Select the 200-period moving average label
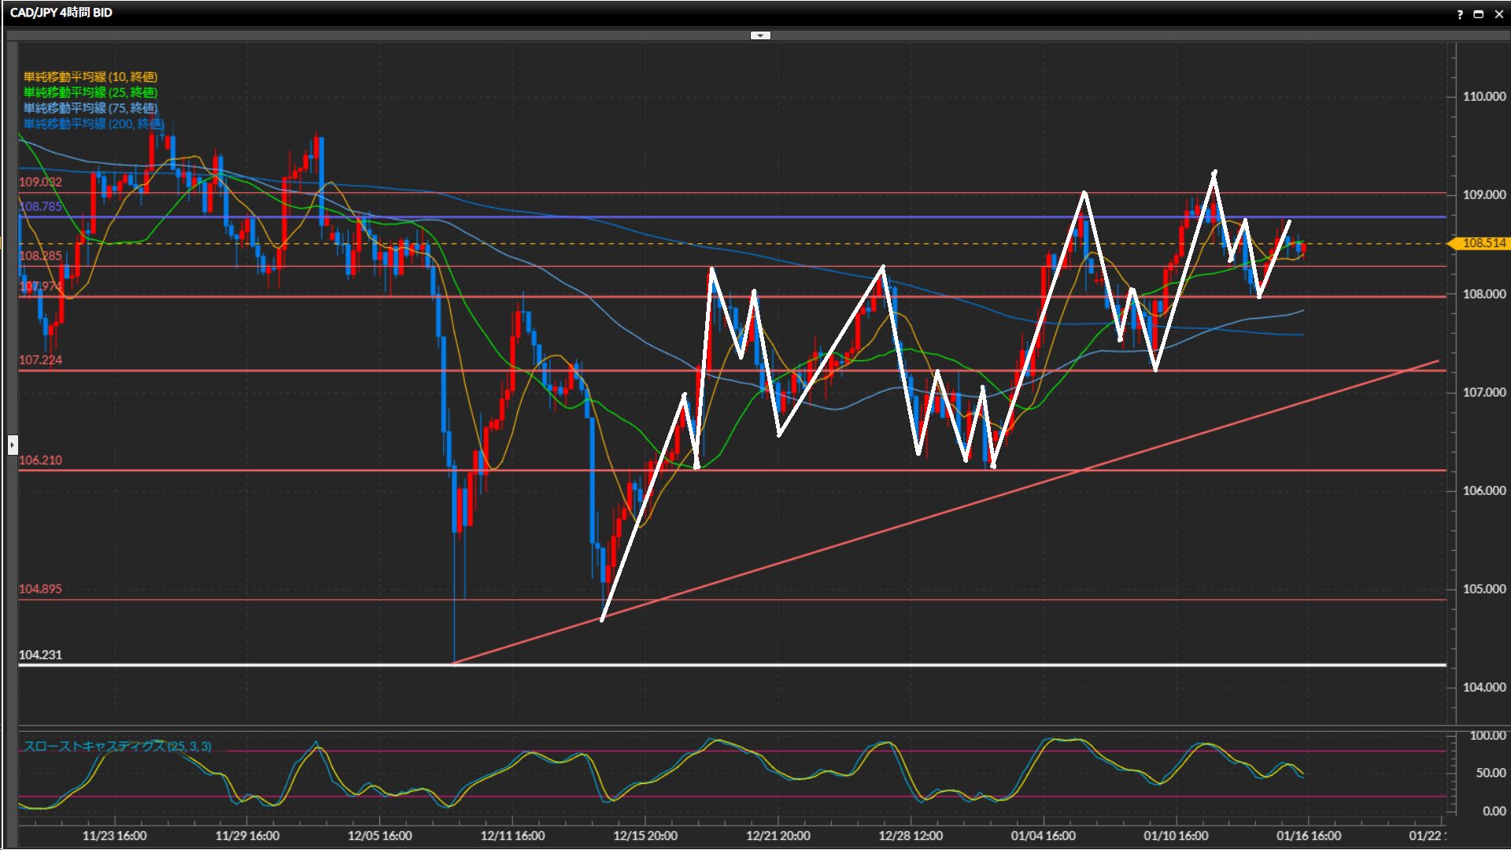The height and width of the screenshot is (850, 1511). [93, 124]
